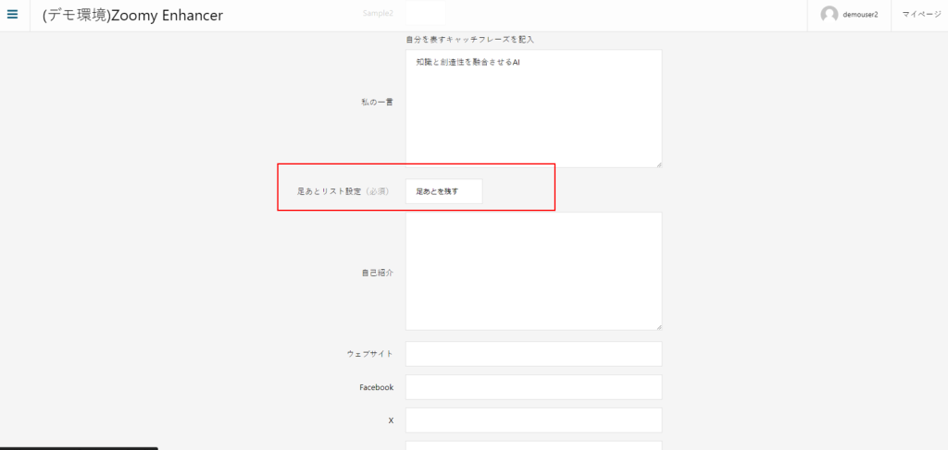
Task: Click the partially visible field below X
Action: pos(533,444)
